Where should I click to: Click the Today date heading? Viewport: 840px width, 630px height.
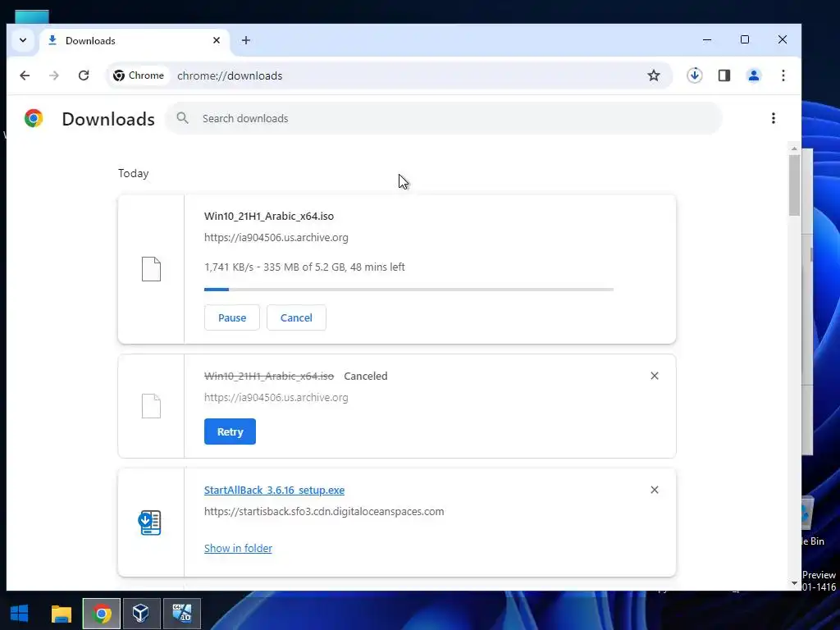click(x=134, y=174)
